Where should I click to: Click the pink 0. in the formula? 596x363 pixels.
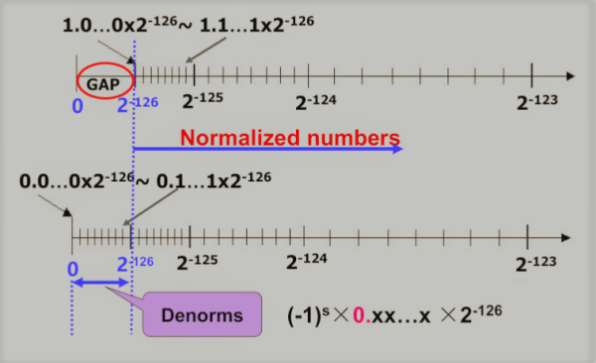362,315
